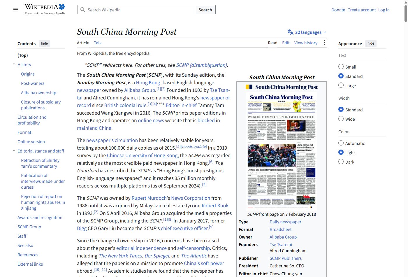The height and width of the screenshot is (277, 408).
Task: Open the View history tab
Action: point(306,43)
